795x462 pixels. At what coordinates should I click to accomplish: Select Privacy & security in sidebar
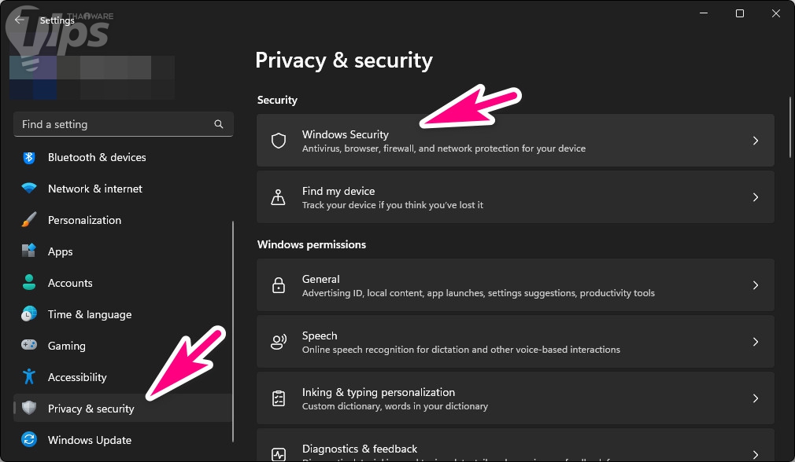(91, 409)
